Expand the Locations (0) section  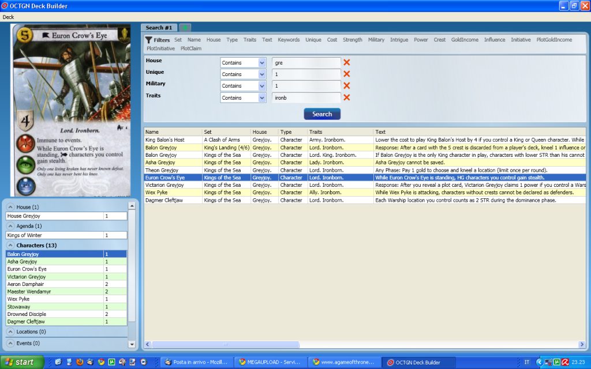pyautogui.click(x=10, y=332)
